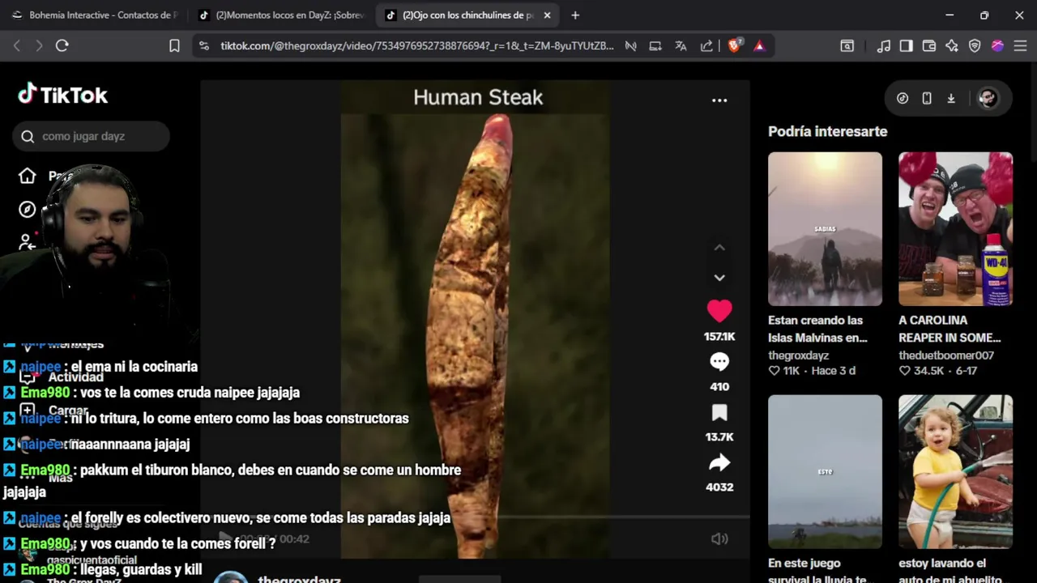Click the URL address bar
Viewport: 1037px width, 583px height.
coord(416,46)
